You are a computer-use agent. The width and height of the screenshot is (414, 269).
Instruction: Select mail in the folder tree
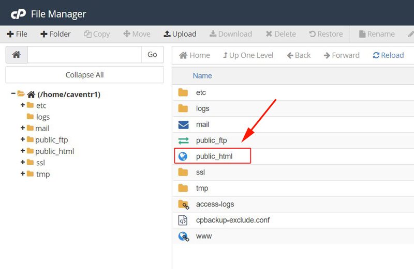(x=42, y=129)
